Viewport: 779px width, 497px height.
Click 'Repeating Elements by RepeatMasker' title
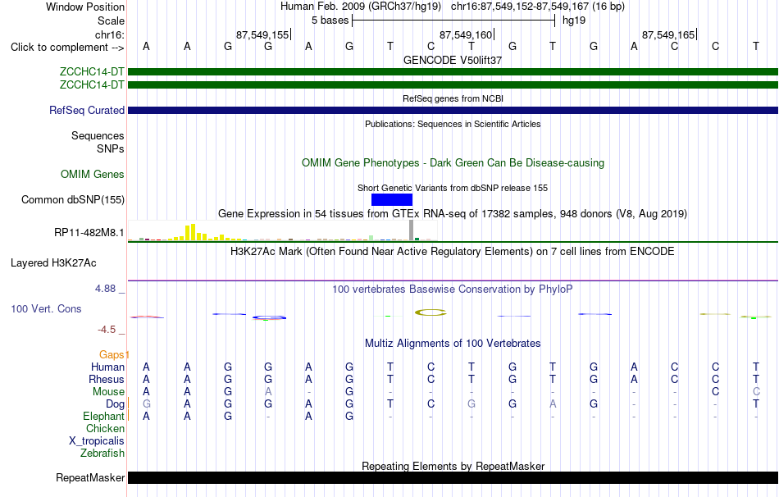pos(453,466)
